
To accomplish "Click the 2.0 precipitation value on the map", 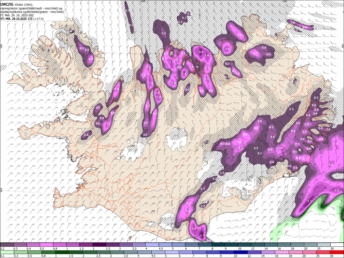I will (x=201, y=52).
